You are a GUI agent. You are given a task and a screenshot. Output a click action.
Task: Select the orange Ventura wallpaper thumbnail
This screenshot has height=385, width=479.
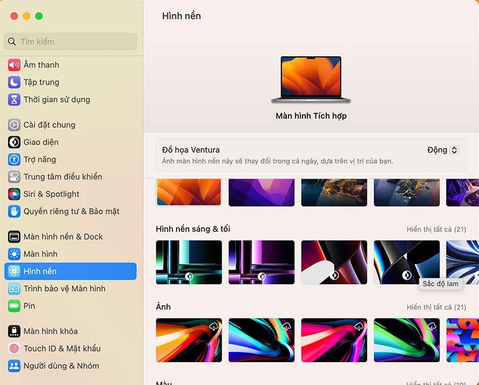tap(189, 193)
